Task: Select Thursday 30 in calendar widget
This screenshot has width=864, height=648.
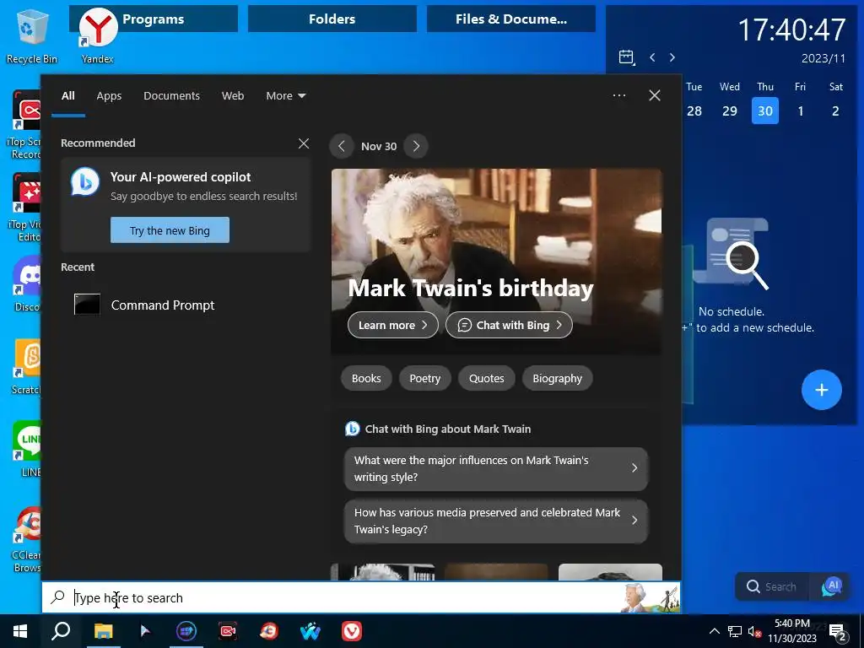Action: pyautogui.click(x=764, y=111)
